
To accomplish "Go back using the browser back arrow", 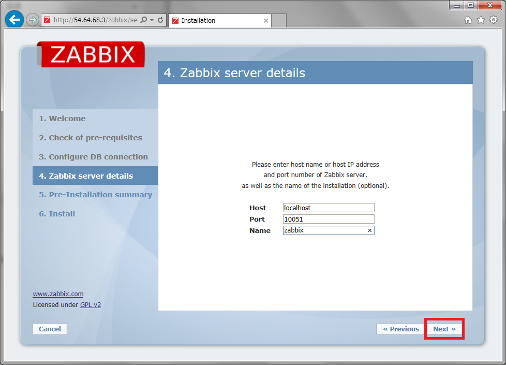I will (14, 20).
